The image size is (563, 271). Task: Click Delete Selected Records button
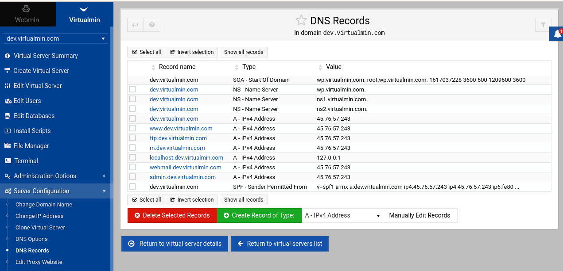click(172, 215)
